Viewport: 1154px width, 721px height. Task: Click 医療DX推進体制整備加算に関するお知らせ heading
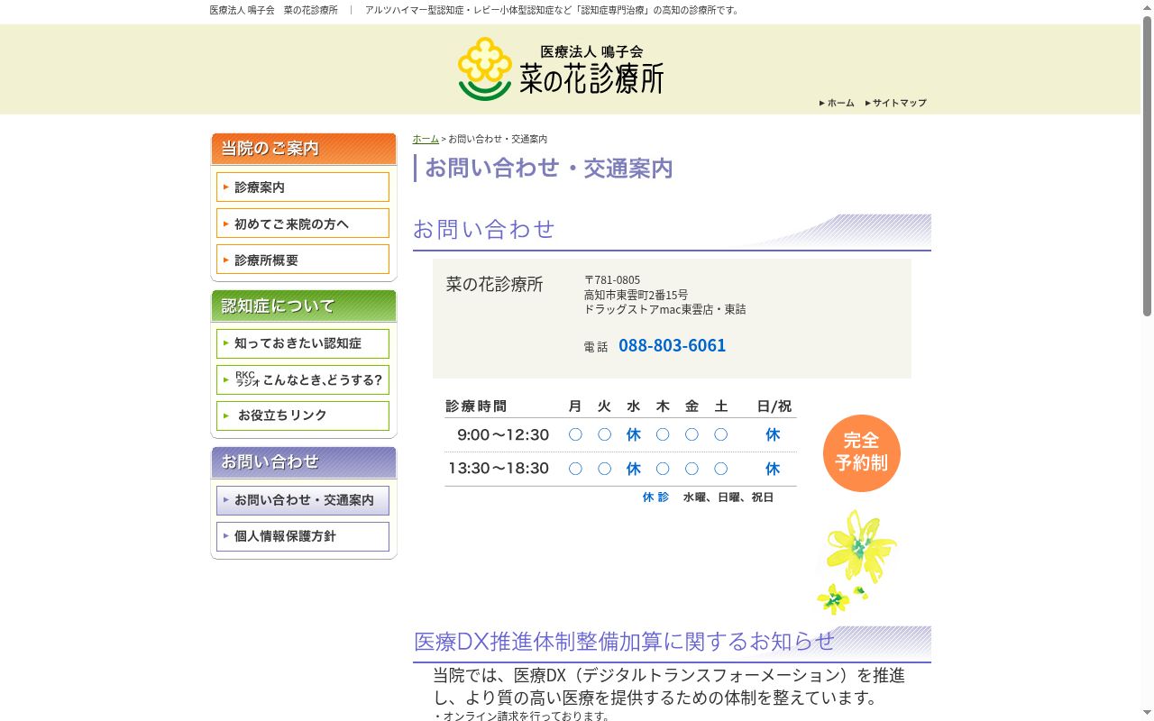(x=624, y=642)
